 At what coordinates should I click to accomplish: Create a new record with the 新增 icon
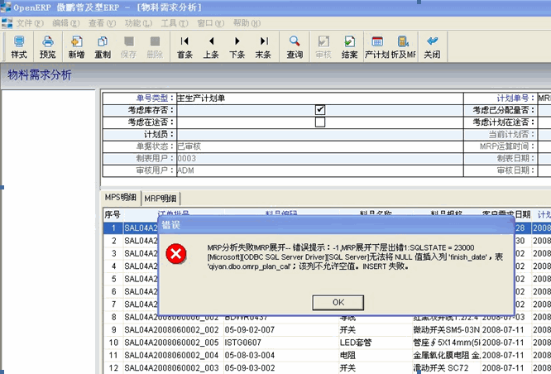pyautogui.click(x=76, y=46)
